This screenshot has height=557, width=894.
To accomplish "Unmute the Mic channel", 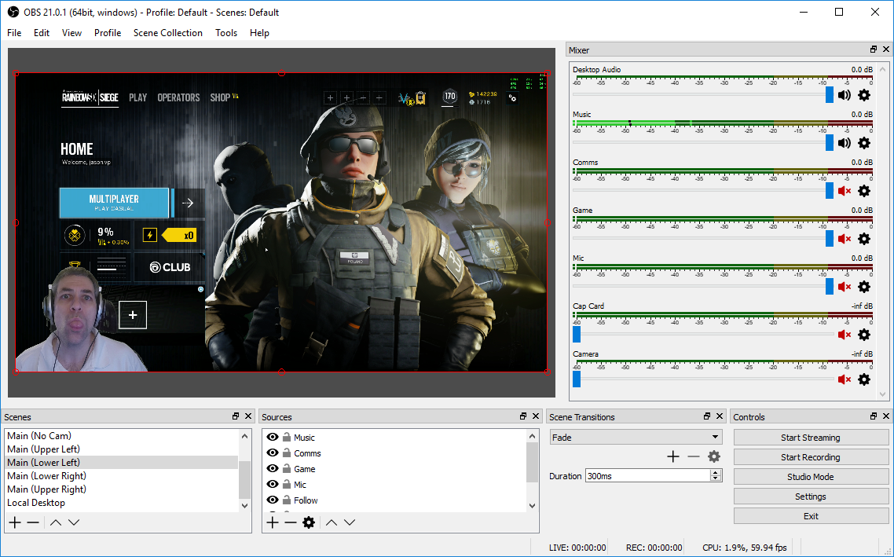I will [844, 287].
